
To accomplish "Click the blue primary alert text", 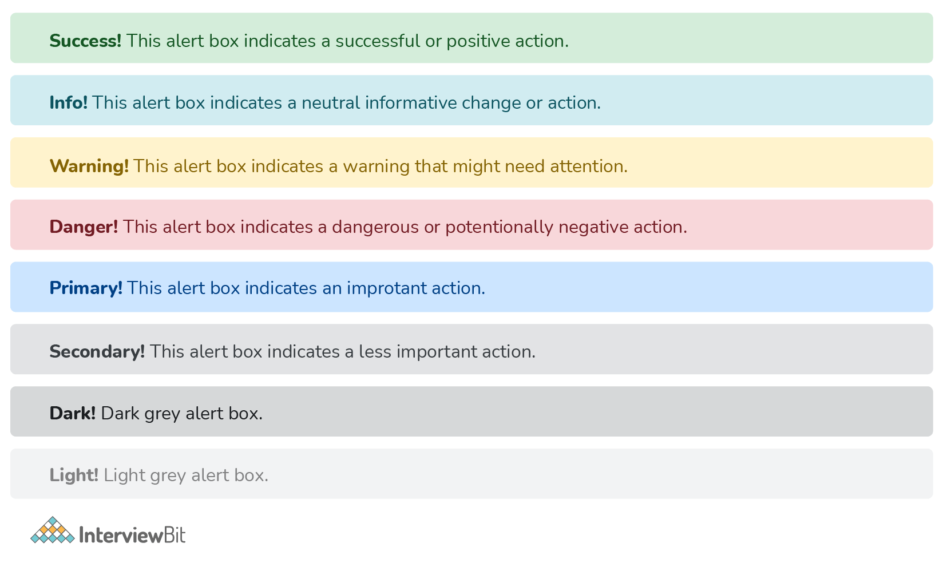I will (x=306, y=288).
